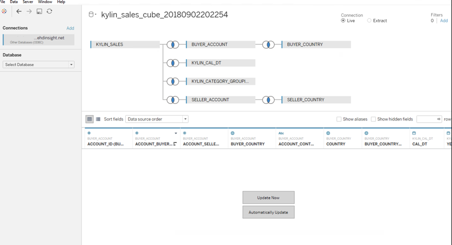The width and height of the screenshot is (452, 245).
Task: Select the Live connection radio button
Action: 343,20
